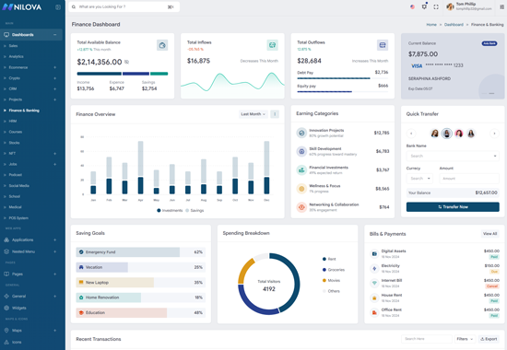Open Stocks dashboard in sidebar
Image resolution: width=507 pixels, height=350 pixels.
(14, 143)
